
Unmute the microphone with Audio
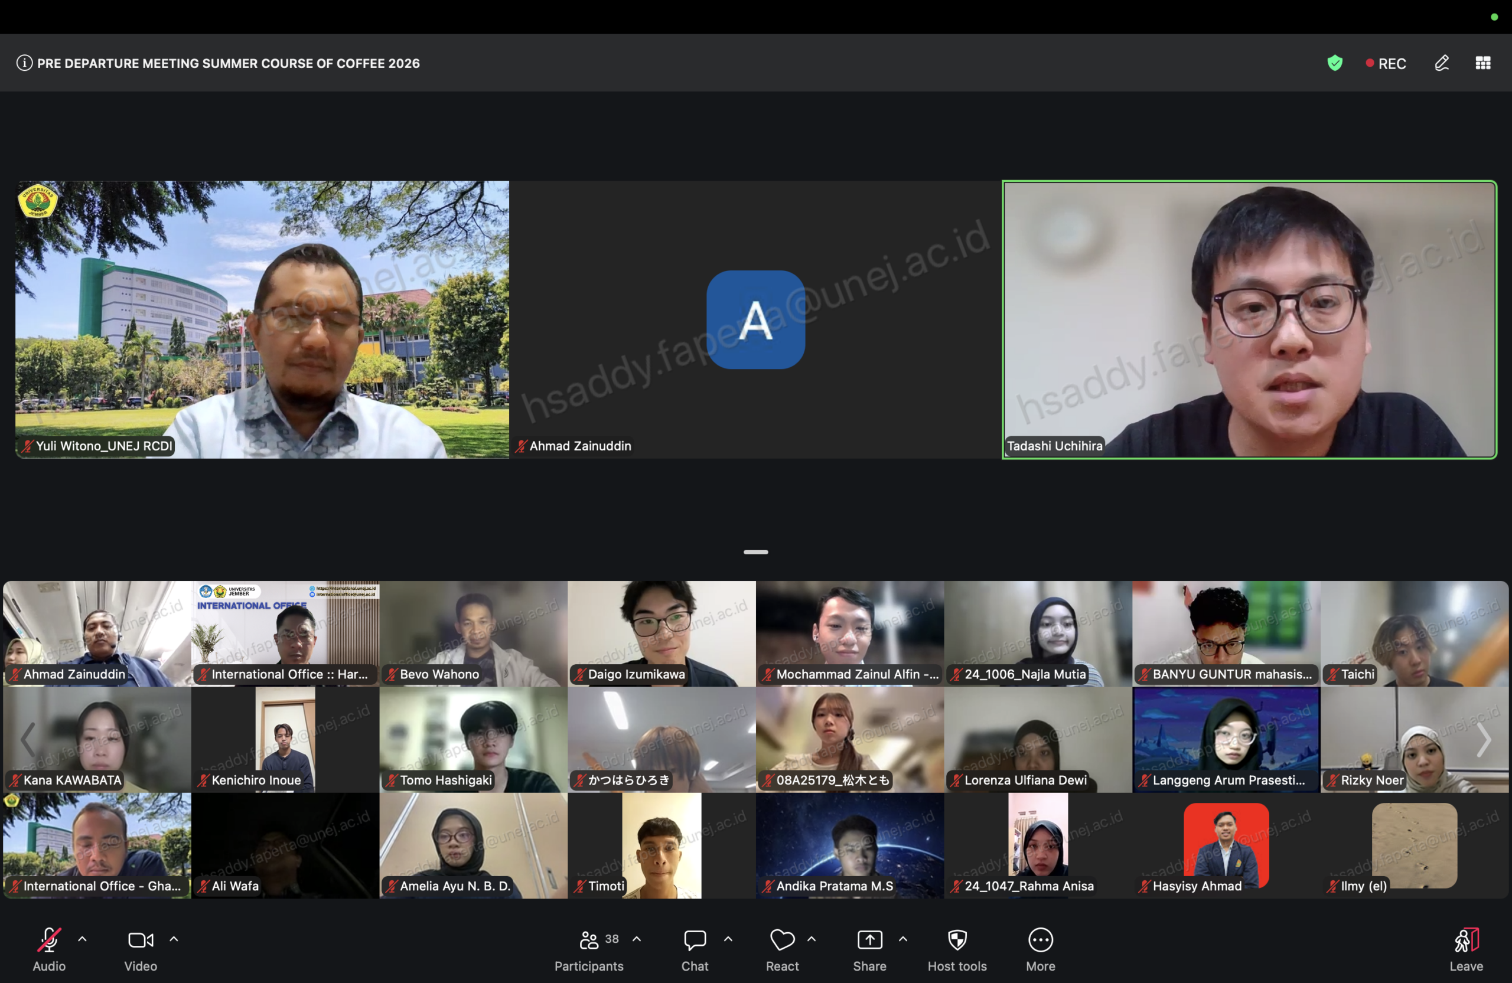(x=49, y=949)
